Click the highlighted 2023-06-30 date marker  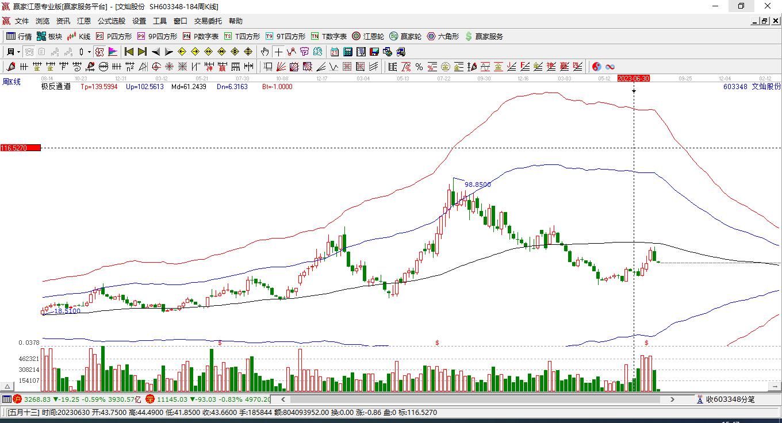click(634, 78)
